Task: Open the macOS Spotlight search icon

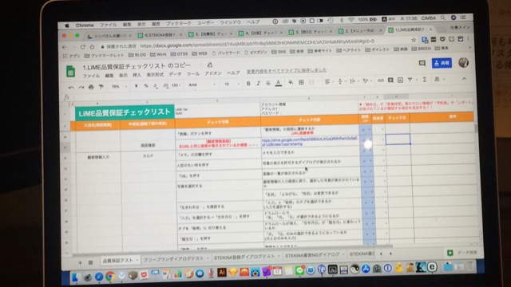Action: coord(442,18)
